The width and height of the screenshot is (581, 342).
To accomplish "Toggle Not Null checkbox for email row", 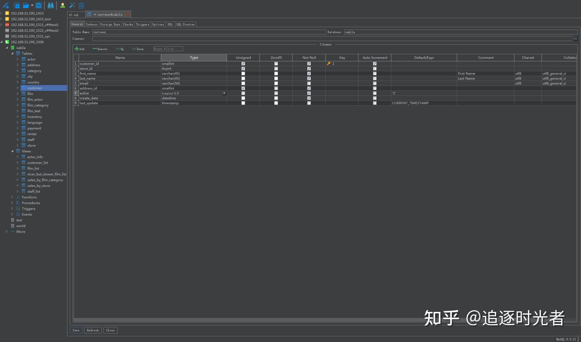I will click(x=309, y=83).
